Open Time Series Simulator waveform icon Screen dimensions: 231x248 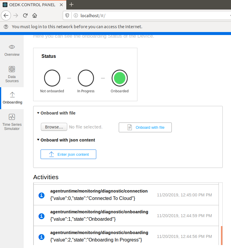coord(12,117)
